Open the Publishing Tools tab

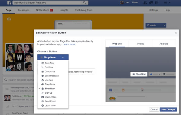click(84, 10)
